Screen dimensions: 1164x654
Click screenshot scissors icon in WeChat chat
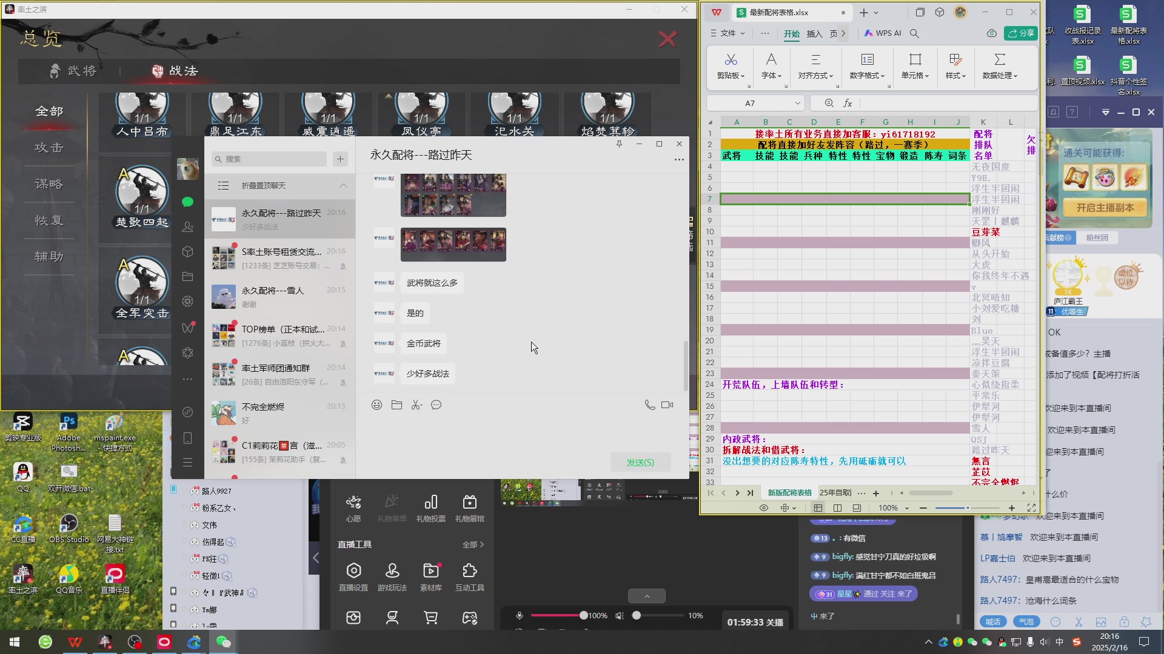(x=416, y=405)
